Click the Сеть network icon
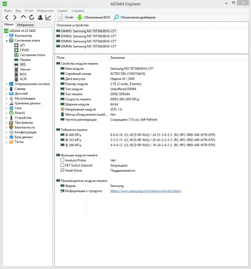This screenshot has height=269, width=251. point(11,108)
